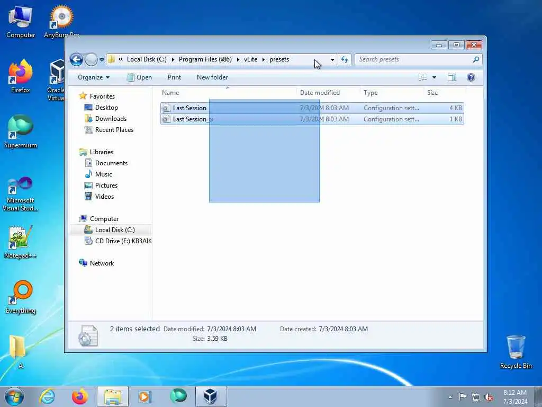Click the Notepad++ desktop shortcut
542x407 pixels.
(21, 242)
